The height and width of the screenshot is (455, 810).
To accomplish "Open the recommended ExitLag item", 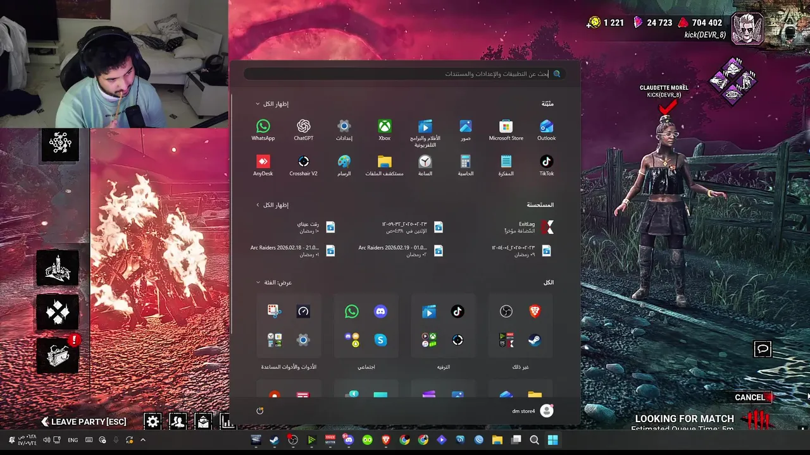I will pyautogui.click(x=529, y=227).
